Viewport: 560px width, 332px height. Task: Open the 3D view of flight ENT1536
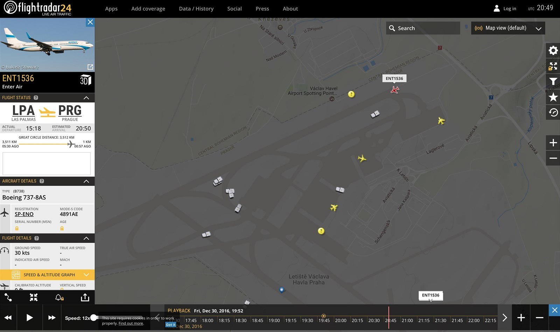85,80
